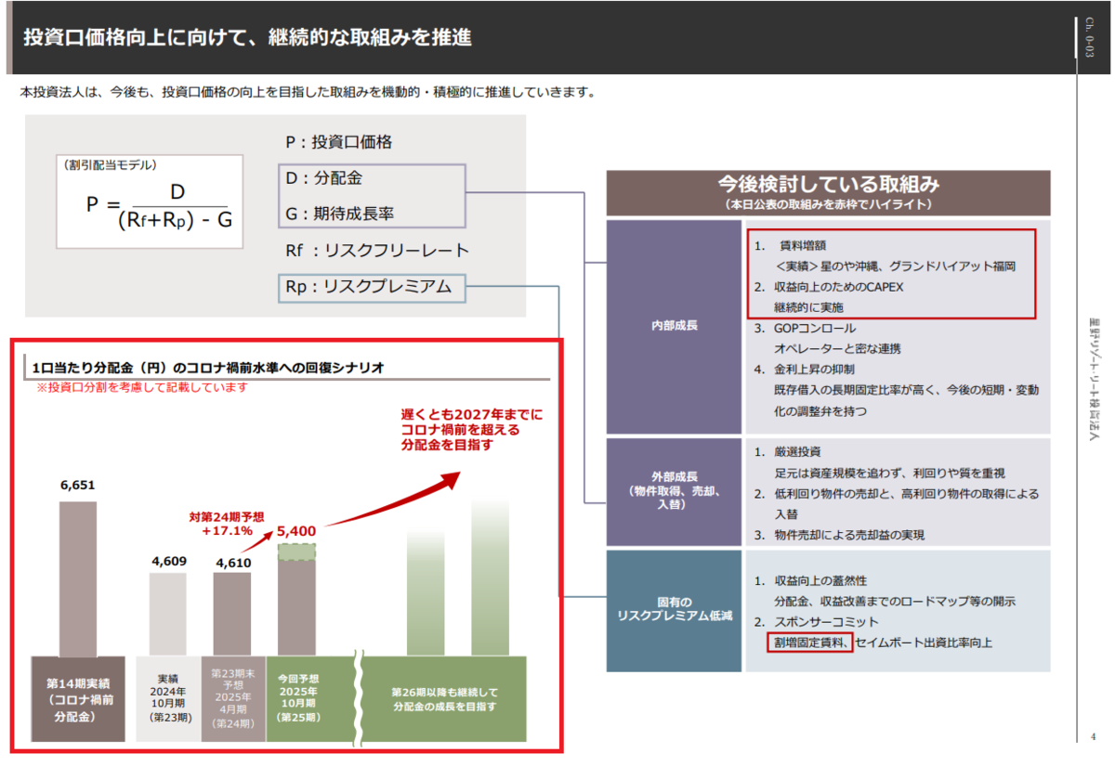Click the text オペレーターと密な連携
The width and height of the screenshot is (1115, 766).
[837, 348]
